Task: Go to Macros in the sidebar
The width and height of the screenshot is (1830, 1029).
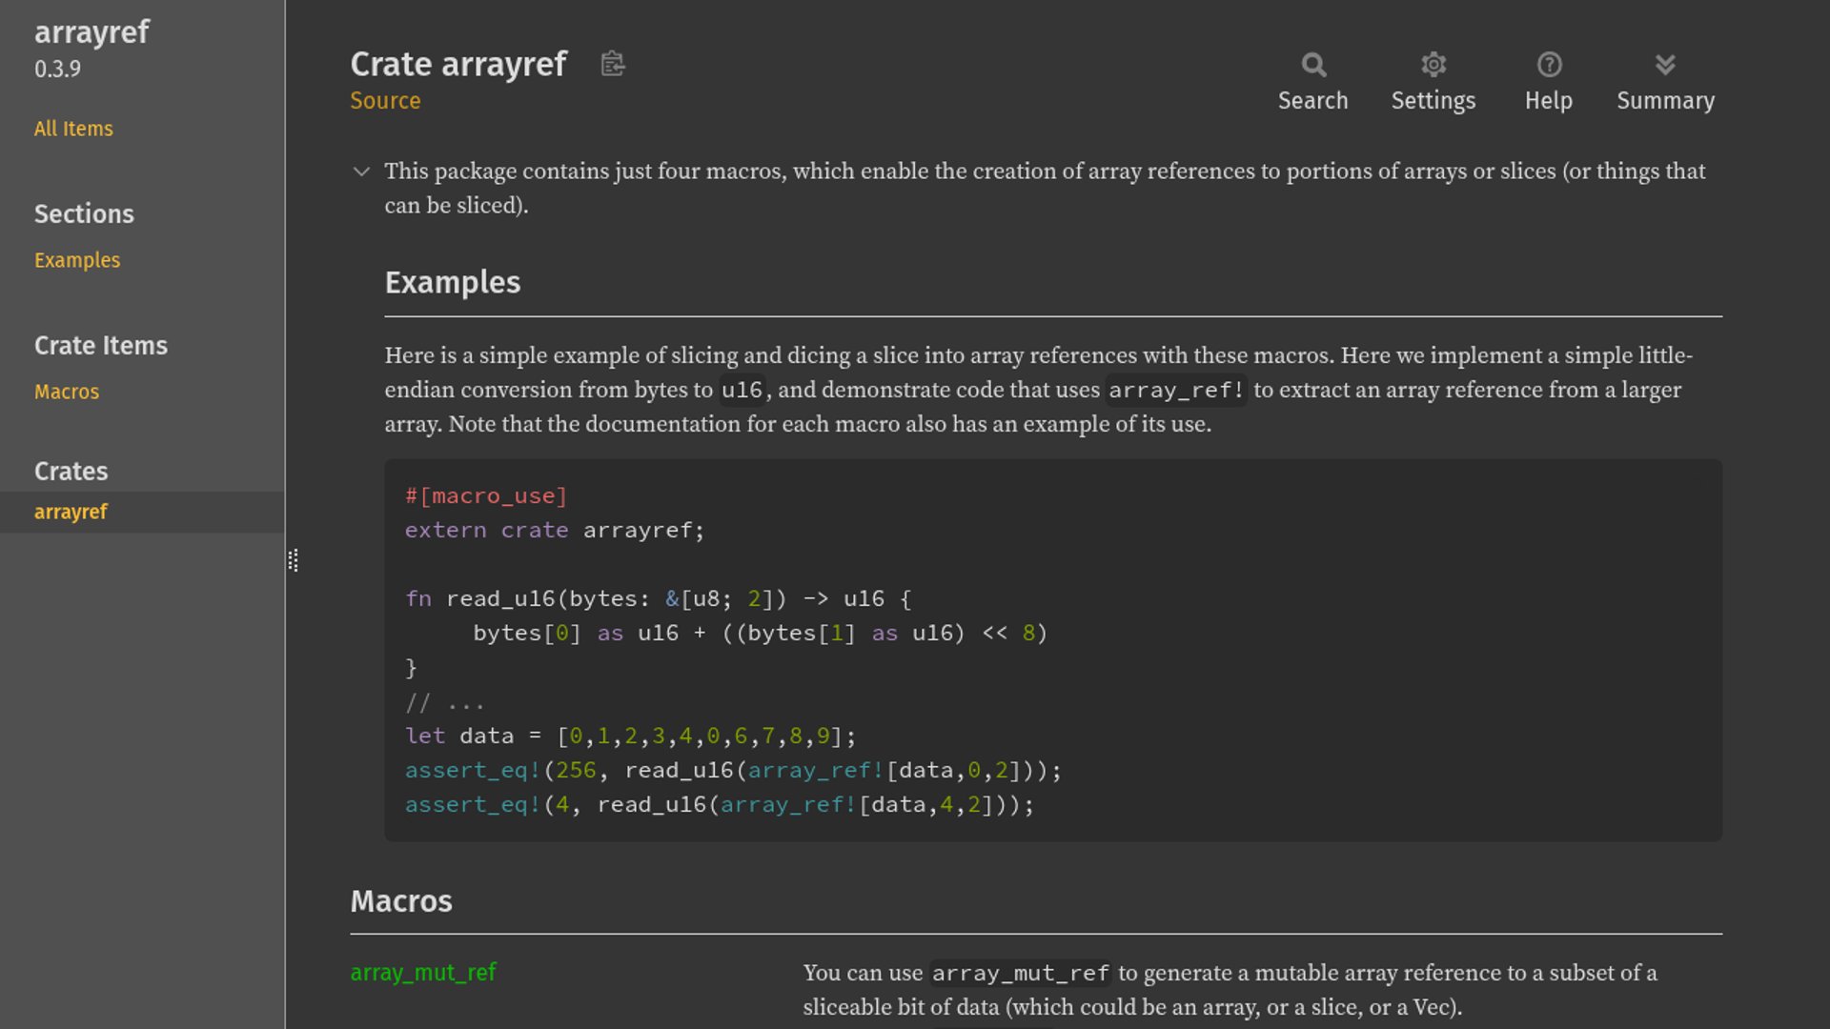Action: (67, 392)
